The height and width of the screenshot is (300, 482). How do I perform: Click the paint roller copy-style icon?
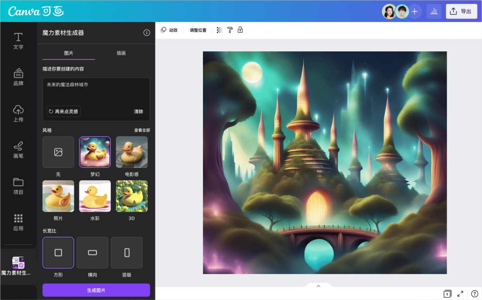click(x=230, y=30)
